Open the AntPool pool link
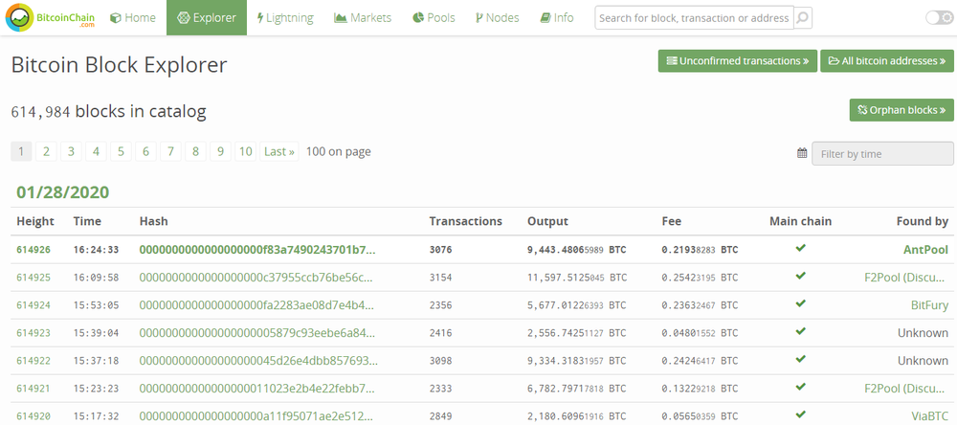This screenshot has width=957, height=425. (925, 250)
